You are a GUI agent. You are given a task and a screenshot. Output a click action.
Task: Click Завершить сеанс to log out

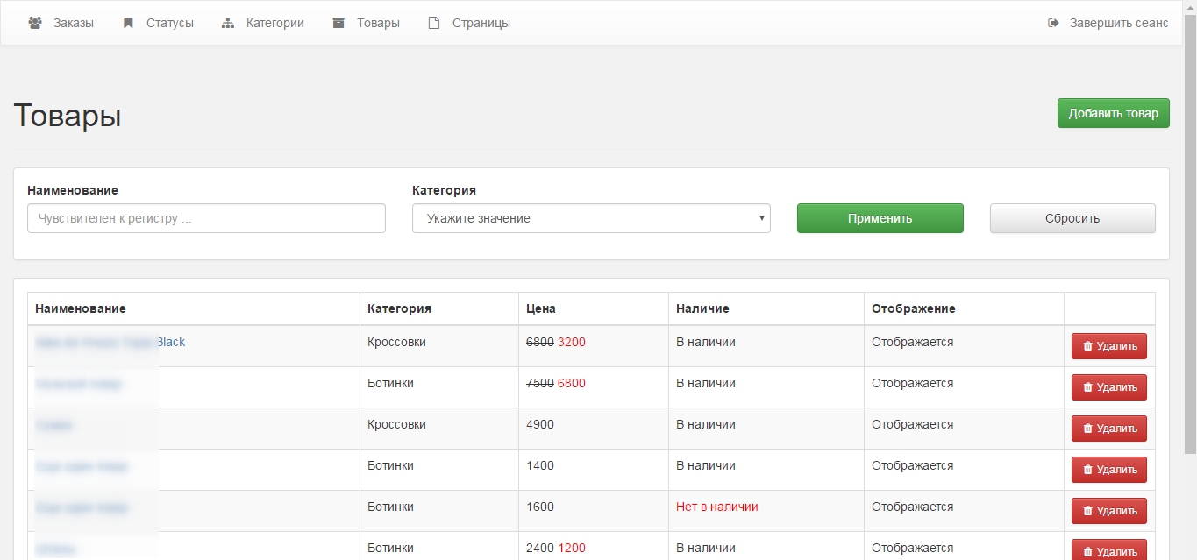click(1118, 23)
